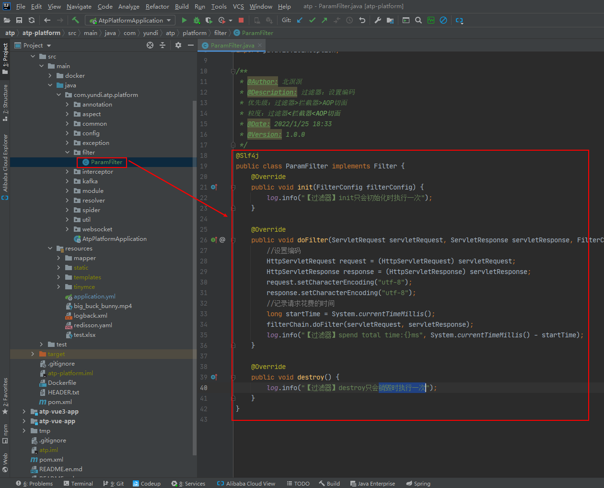Viewport: 604px width, 488px height.
Task: Run AtpPlatformApplication with green play button
Action: 184,20
